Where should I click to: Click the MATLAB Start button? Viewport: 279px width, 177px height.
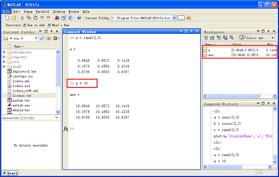(x=10, y=173)
